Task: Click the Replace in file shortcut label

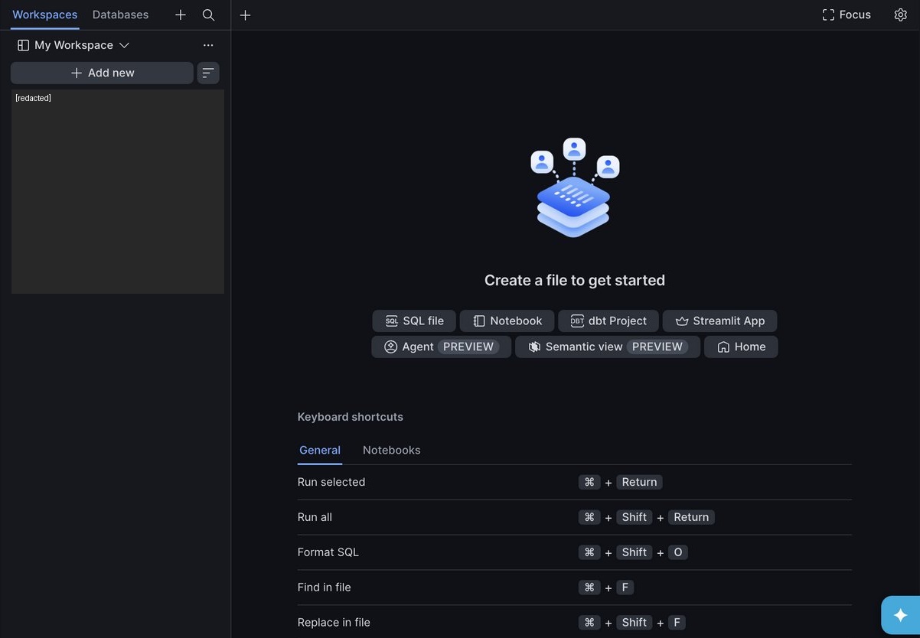Action: [x=334, y=623]
